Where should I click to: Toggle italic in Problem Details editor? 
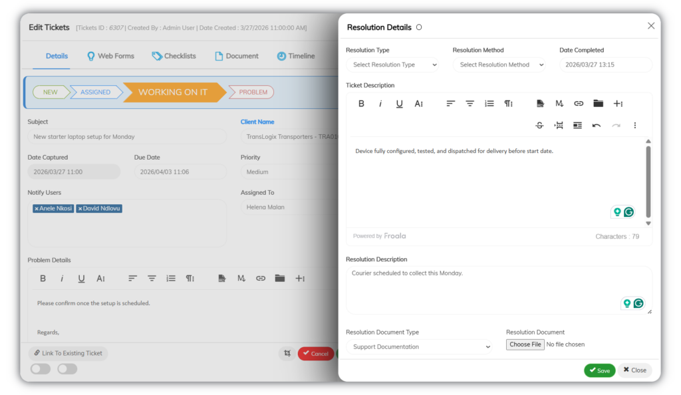[62, 278]
